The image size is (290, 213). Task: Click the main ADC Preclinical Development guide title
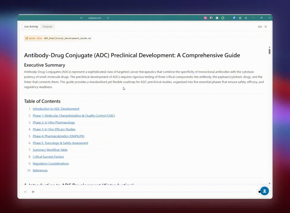coord(132,55)
